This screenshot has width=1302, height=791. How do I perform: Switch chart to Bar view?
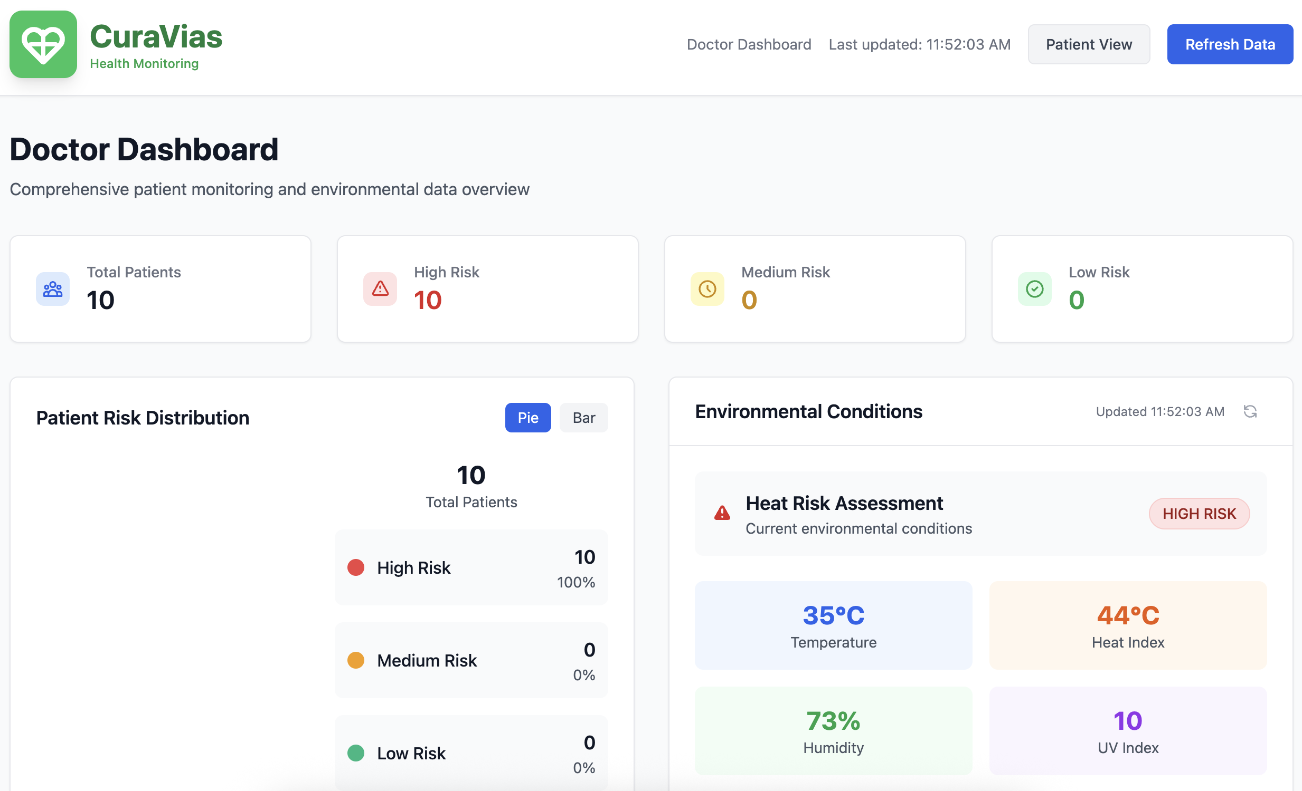(583, 418)
